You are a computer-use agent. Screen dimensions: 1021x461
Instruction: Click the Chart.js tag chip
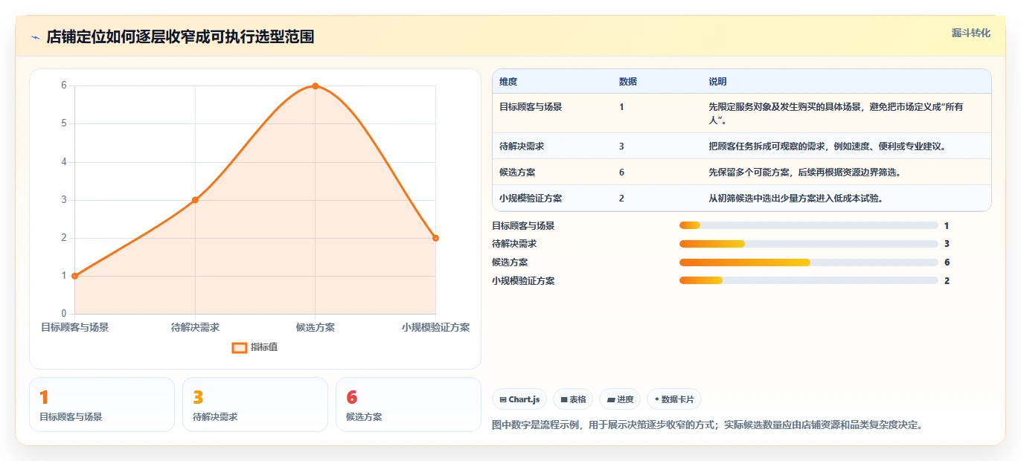click(x=519, y=399)
